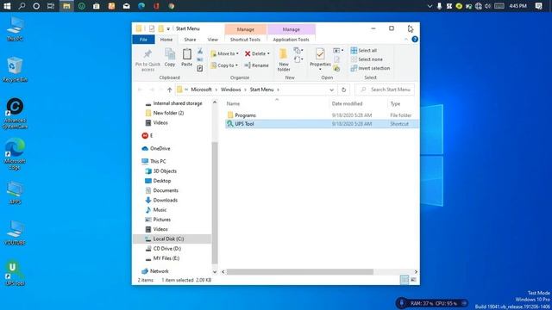Select the Recycle Bin desktop icon
Viewport: 552px width, 310px height.
[x=15, y=70]
